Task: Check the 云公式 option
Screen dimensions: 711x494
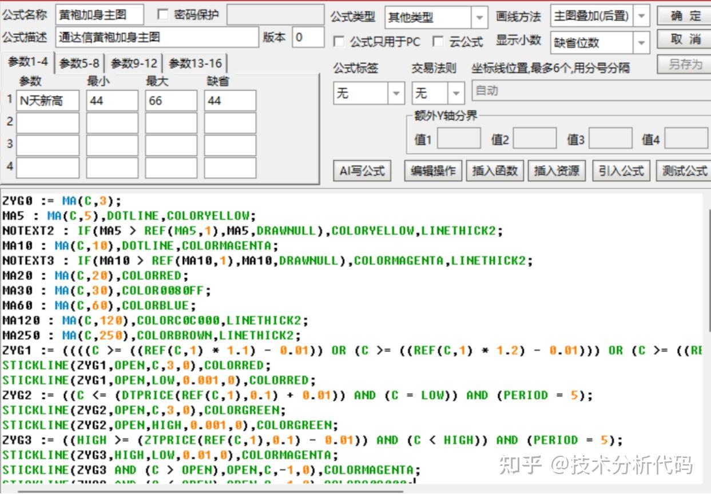Action: pyautogui.click(x=438, y=41)
